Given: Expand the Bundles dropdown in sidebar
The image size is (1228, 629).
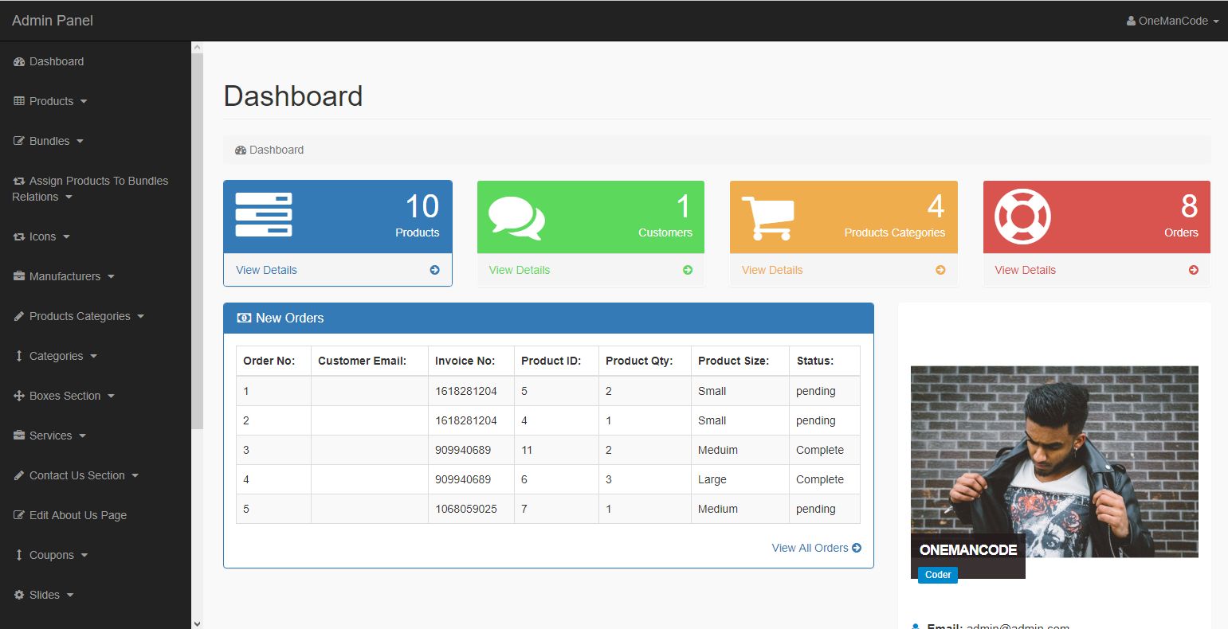Looking at the screenshot, I should (x=49, y=141).
